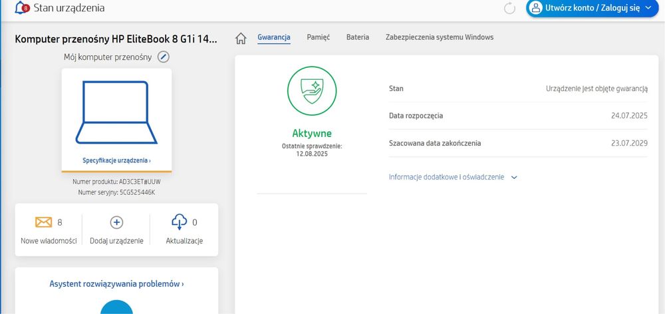Click the chevron next to Informacje dodatkowe
This screenshot has height=314, width=665.
[x=514, y=178]
